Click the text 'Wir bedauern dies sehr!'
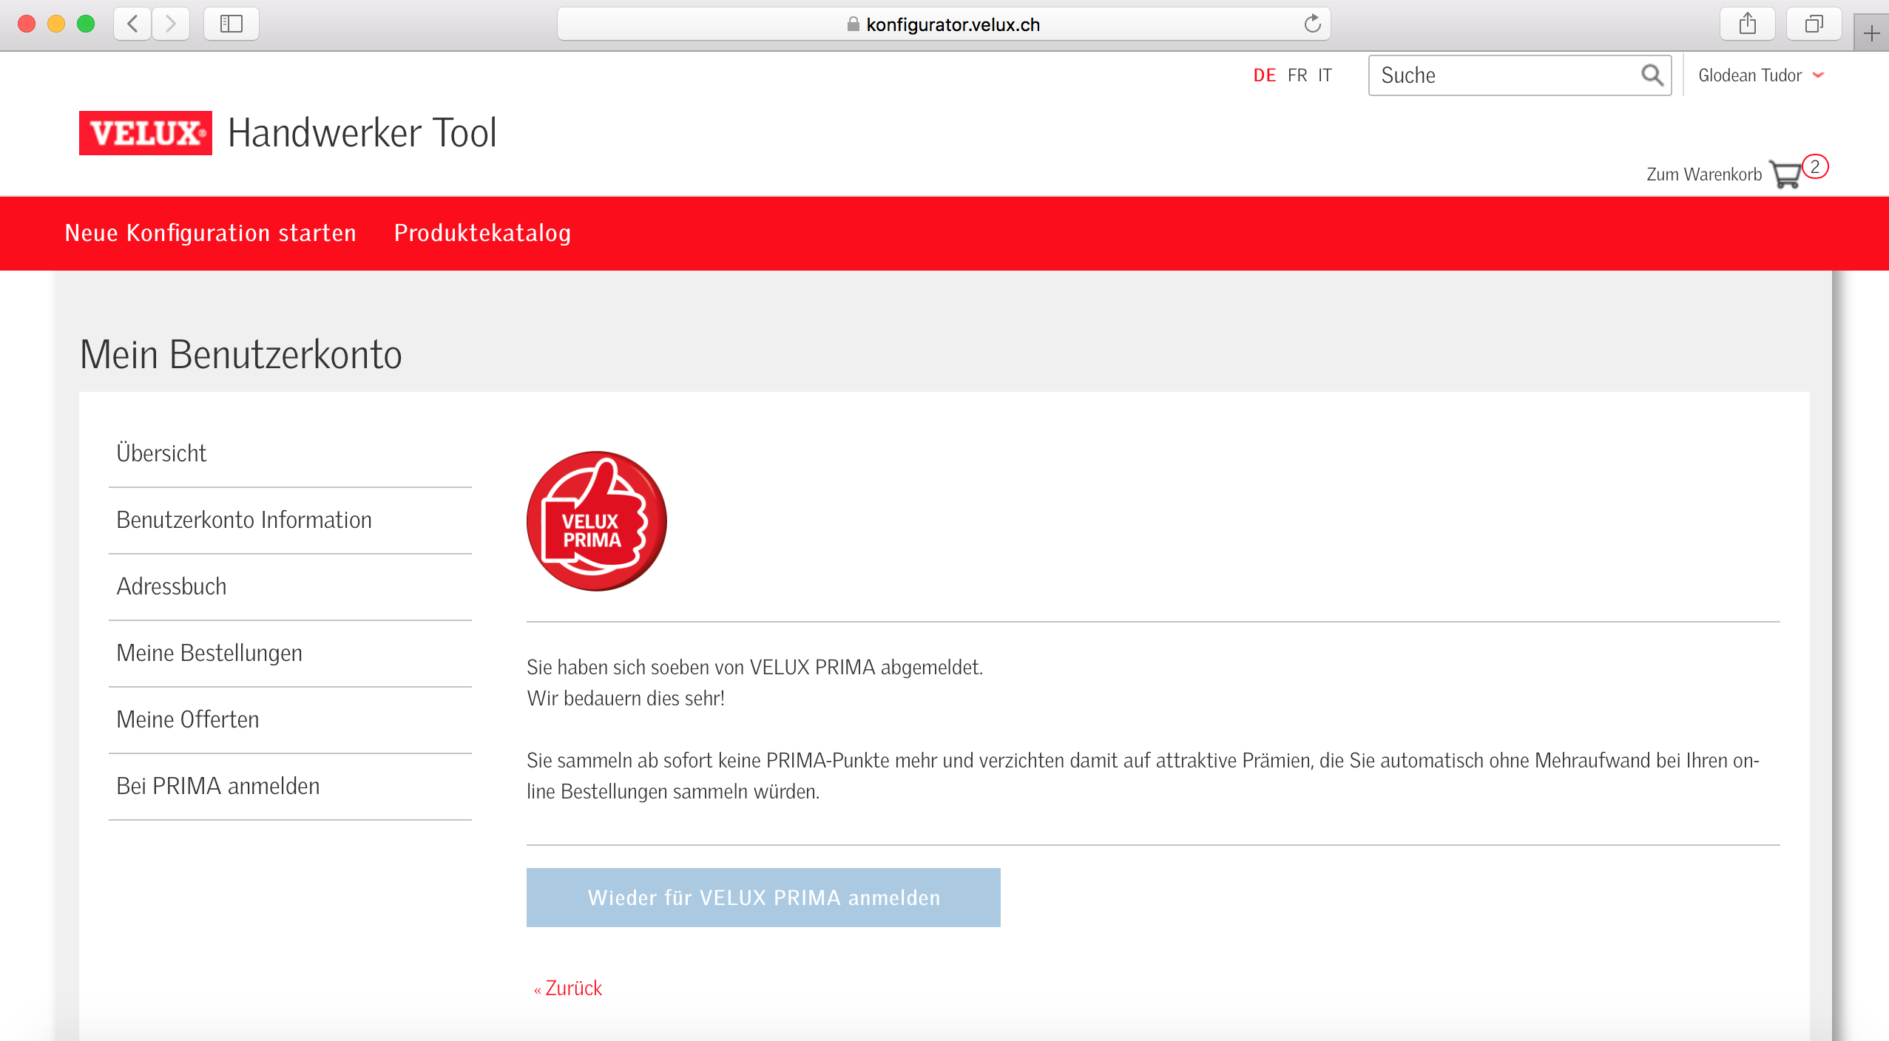Screen dimensions: 1889x1041 click(626, 698)
